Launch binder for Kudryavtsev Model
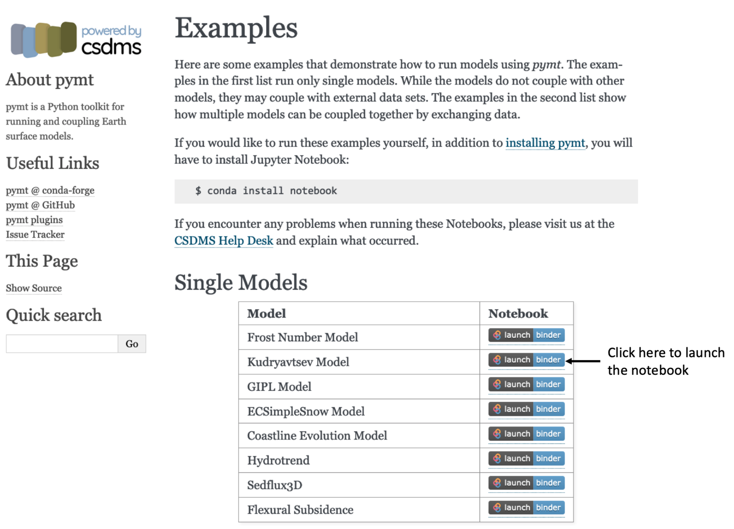Viewport: 734px width, 529px height. tap(526, 360)
